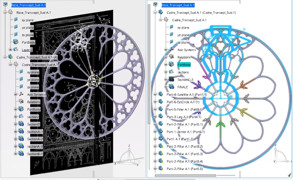Viewport: 293px width, 180px height.
Task: Expand PartBody under Cadre_Transsept_Sud left tree
Action: [16, 109]
